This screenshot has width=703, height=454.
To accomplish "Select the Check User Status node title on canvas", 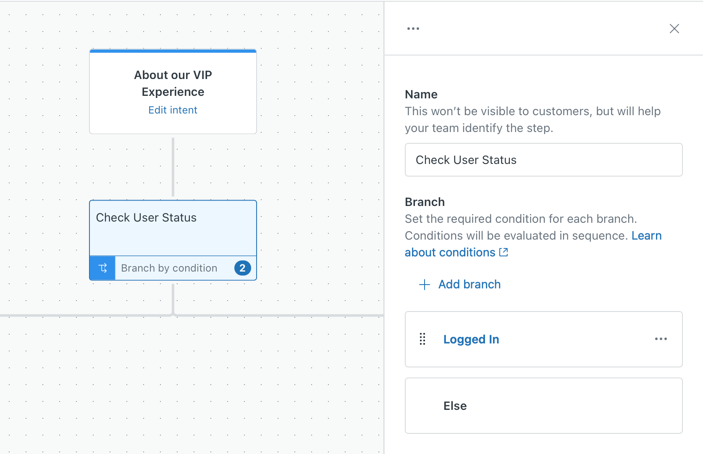I will coord(146,218).
